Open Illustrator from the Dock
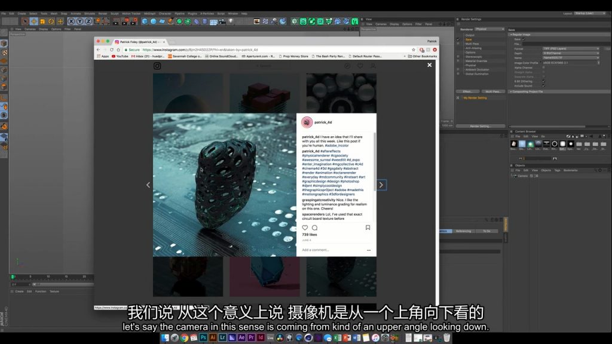 [x=213, y=338]
